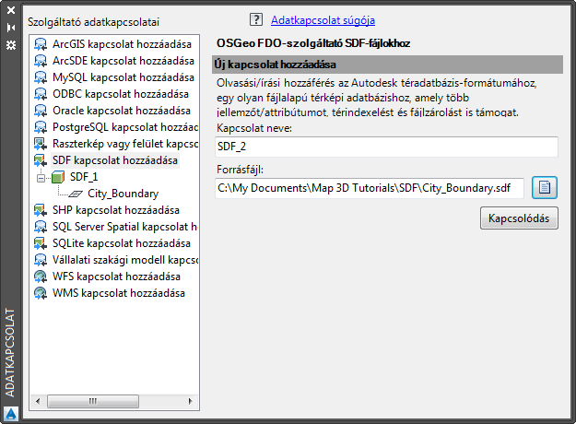Click the WMS connection globe icon
Screen dimensions: 576x424
pos(40,293)
